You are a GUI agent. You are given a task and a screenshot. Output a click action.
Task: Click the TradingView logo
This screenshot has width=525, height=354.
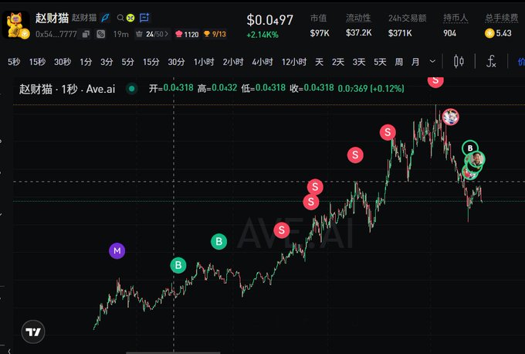pyautogui.click(x=32, y=332)
